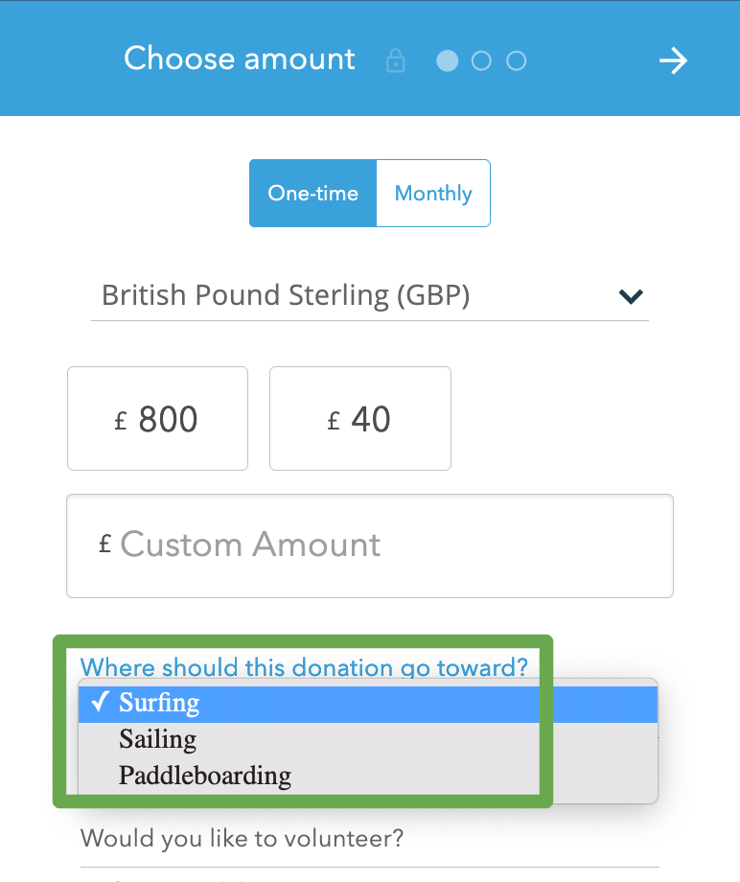Viewport: 740px width, 882px height.
Task: Switch donation frequency to One-time
Action: click(313, 193)
